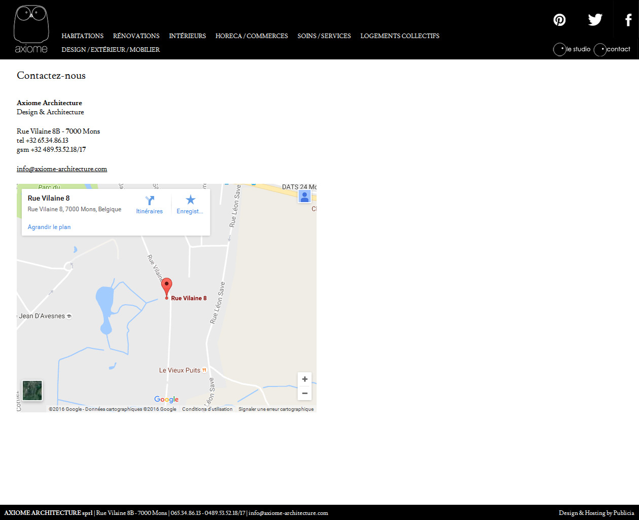This screenshot has width=639, height=520.
Task: Open the Horeca / Commerces menu
Action: pos(252,36)
